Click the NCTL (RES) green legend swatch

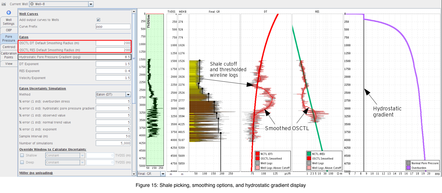[309, 154]
